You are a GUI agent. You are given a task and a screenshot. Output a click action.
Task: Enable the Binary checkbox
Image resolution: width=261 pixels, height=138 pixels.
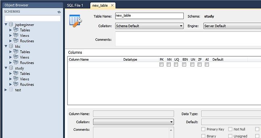[x=203, y=136]
